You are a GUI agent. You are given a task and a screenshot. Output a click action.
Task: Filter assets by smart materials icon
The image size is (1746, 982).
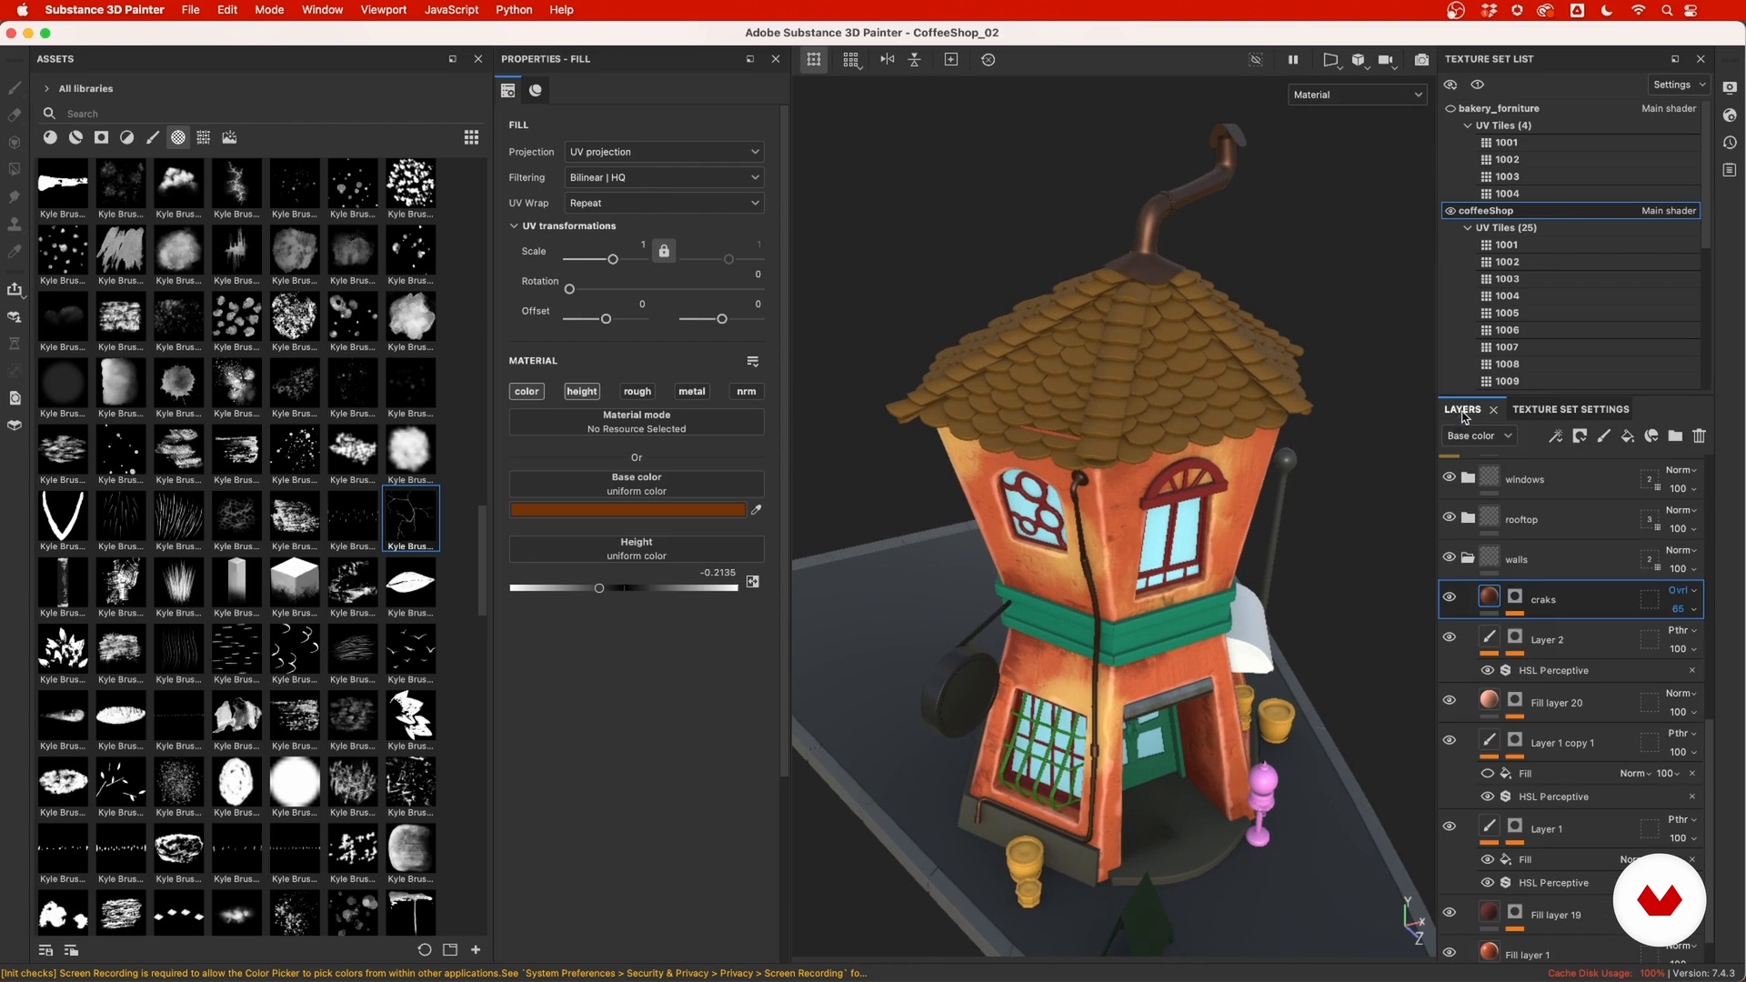[75, 137]
